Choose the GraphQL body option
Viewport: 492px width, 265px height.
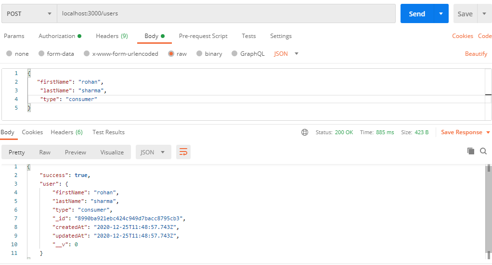tap(234, 54)
